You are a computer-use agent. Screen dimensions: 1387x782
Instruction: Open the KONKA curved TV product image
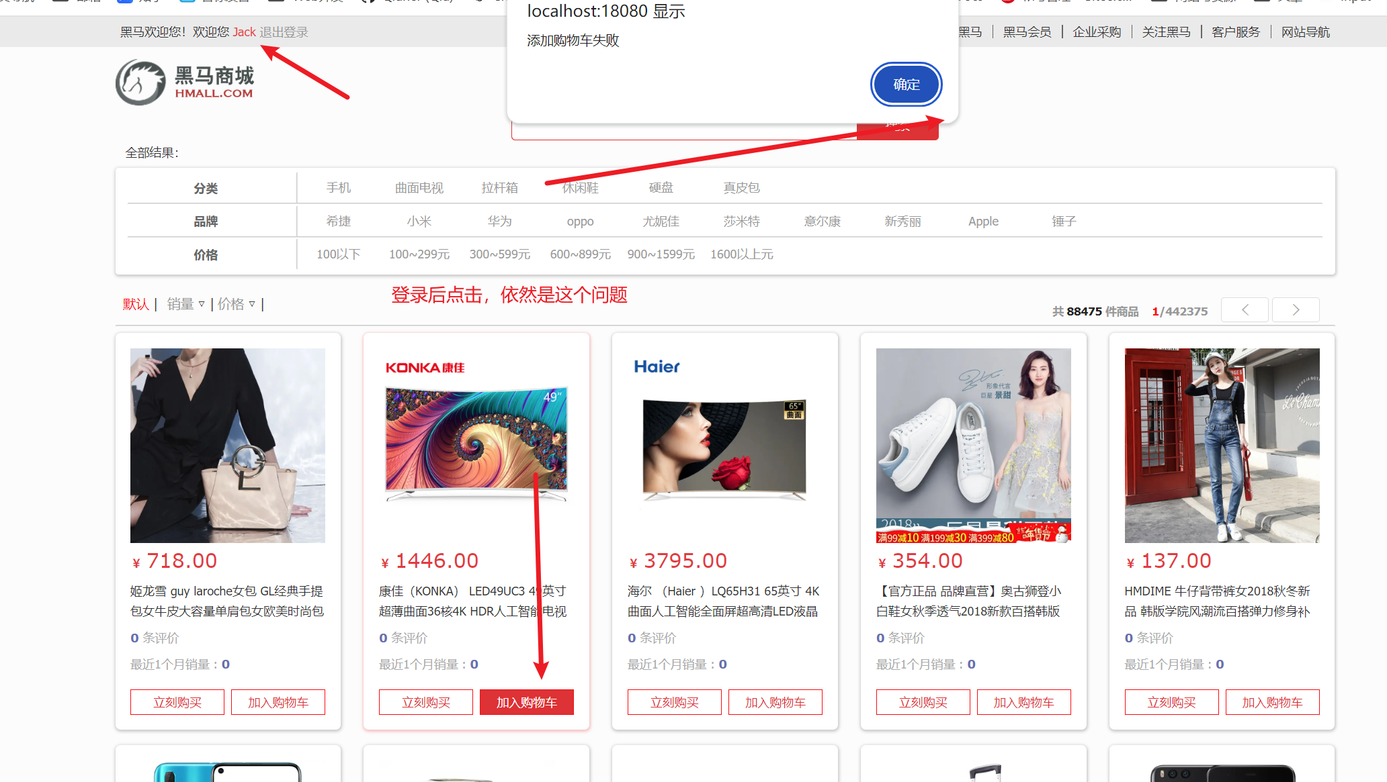coord(476,445)
